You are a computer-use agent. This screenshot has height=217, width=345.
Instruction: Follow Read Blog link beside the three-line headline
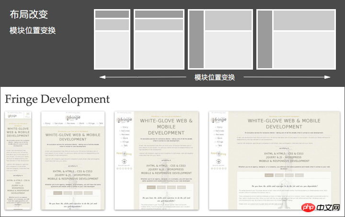(124, 154)
